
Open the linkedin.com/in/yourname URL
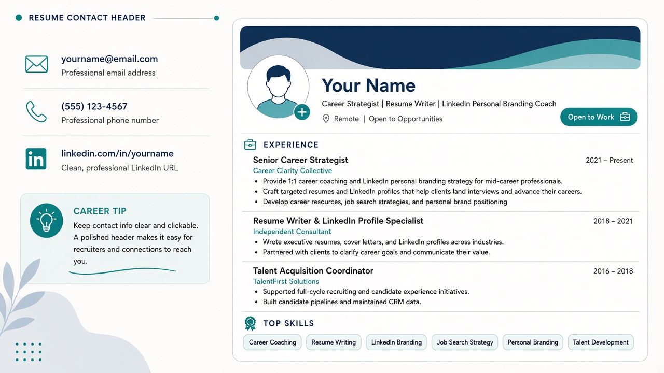pos(117,154)
